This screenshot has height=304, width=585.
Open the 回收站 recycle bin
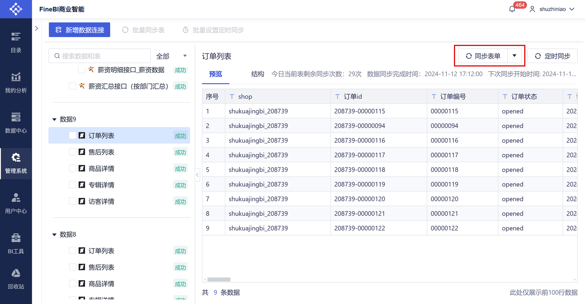[16, 279]
